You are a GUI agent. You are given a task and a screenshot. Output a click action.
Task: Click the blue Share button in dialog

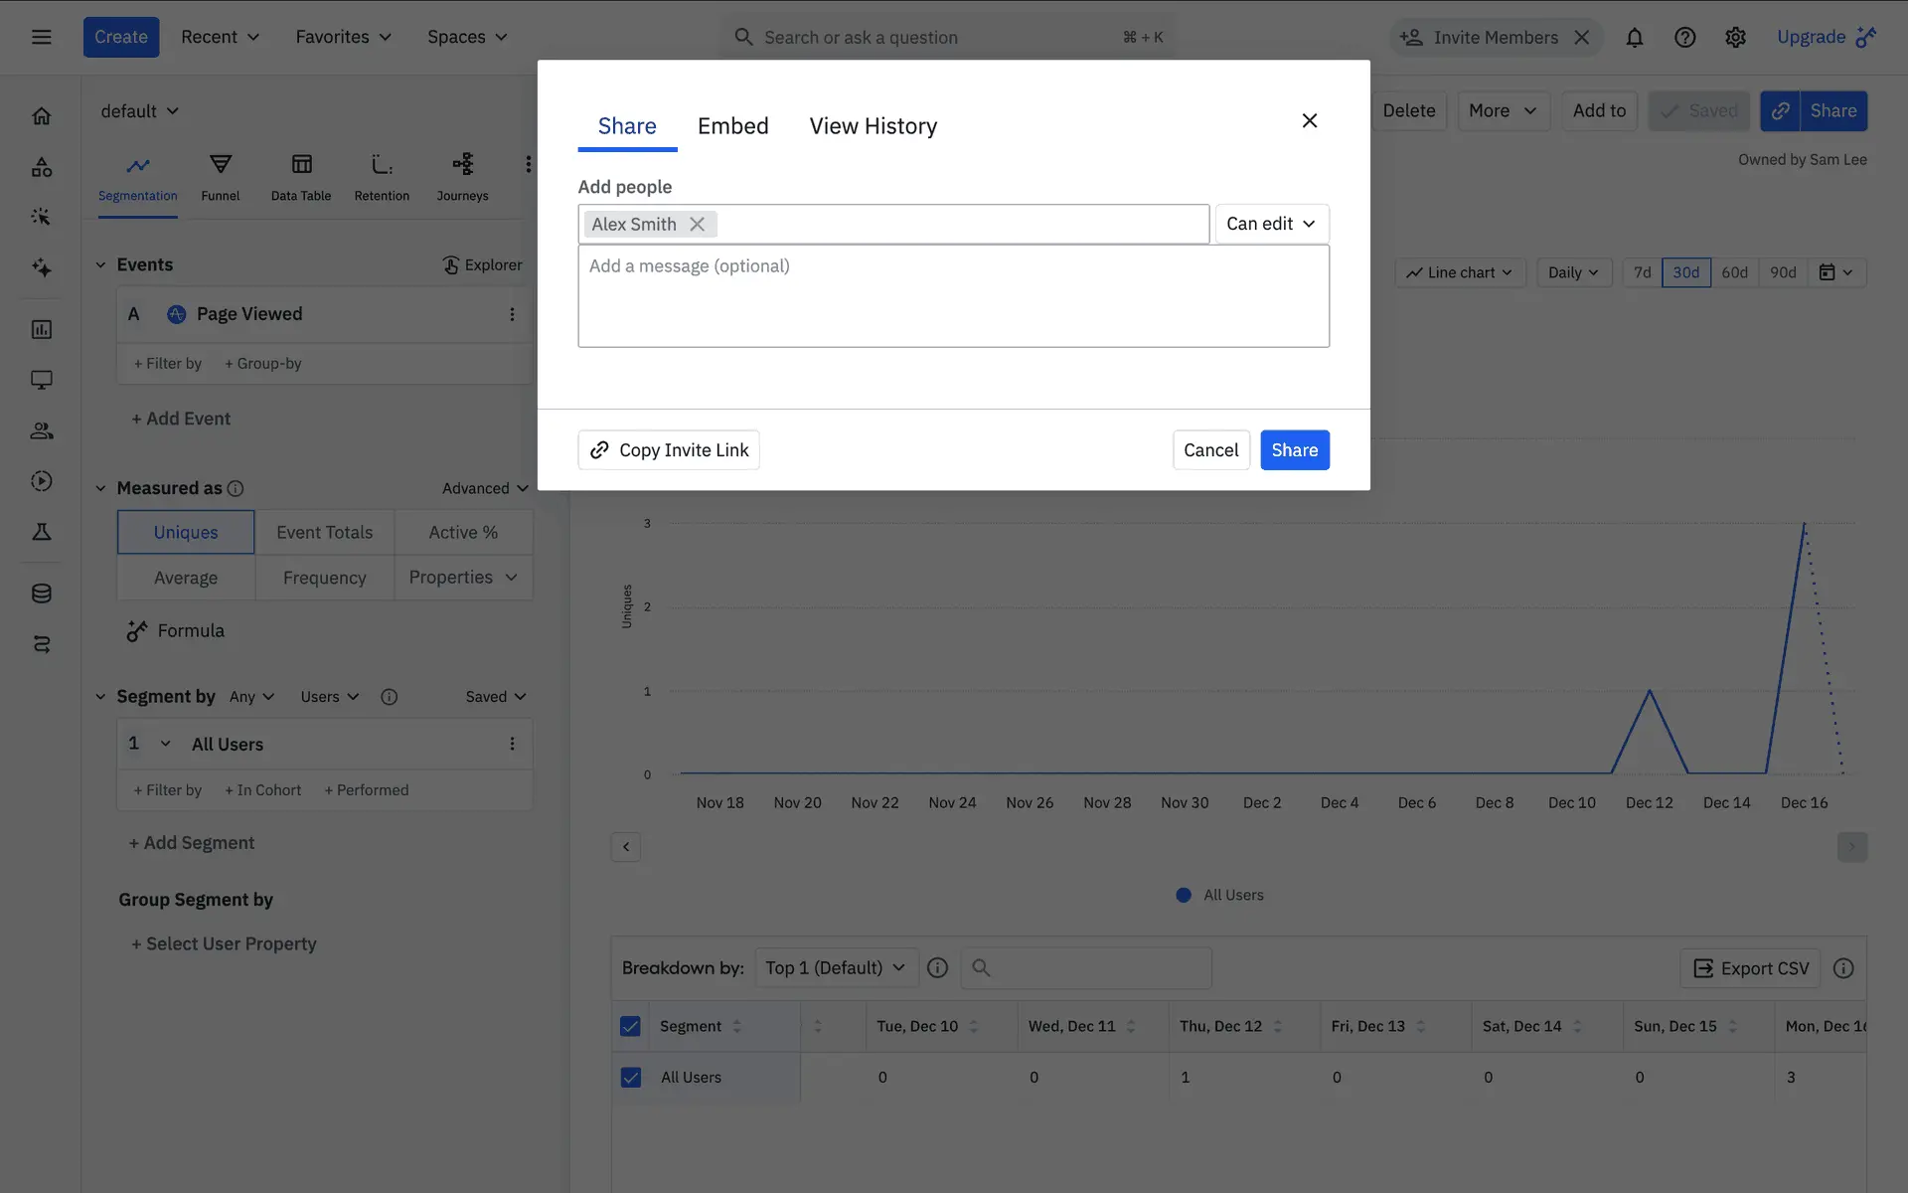coord(1294,450)
